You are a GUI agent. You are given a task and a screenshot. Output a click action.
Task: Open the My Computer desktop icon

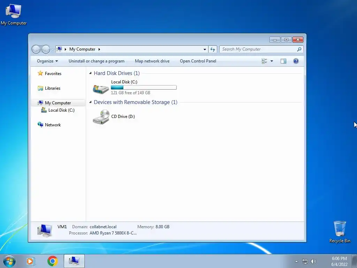coord(14,15)
